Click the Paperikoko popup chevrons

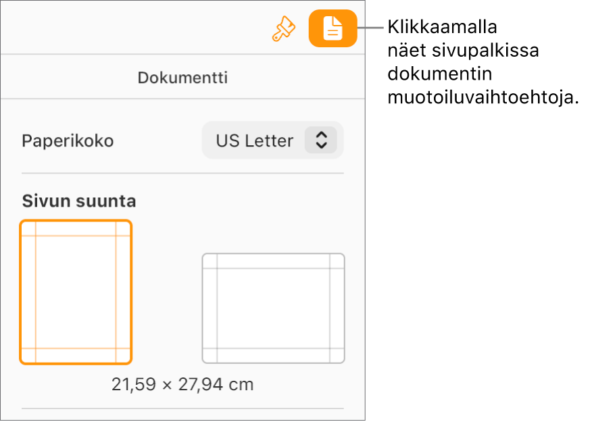322,140
